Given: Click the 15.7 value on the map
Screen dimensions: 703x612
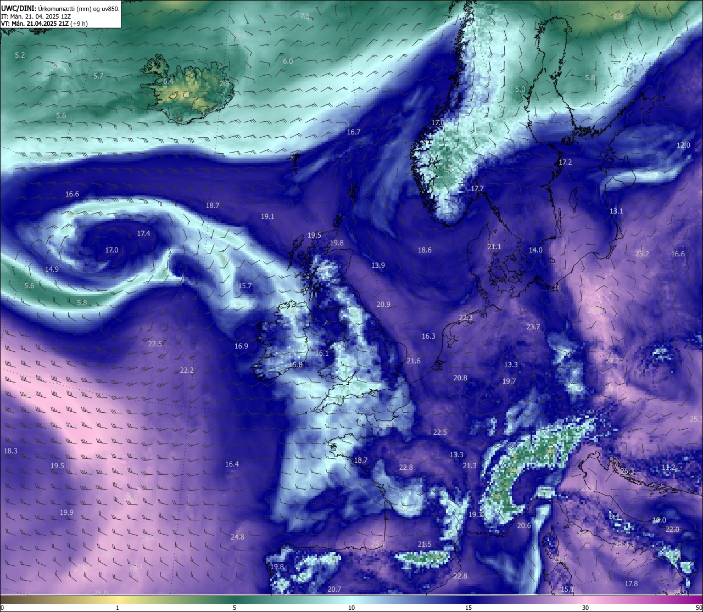Looking at the screenshot, I should point(245,285).
